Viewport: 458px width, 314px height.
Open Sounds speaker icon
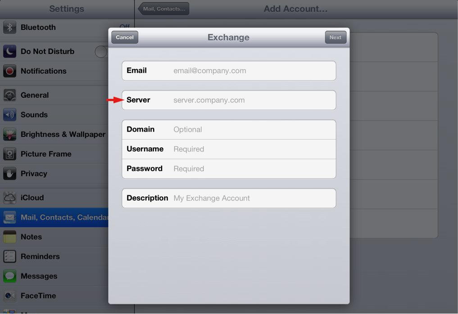point(9,115)
